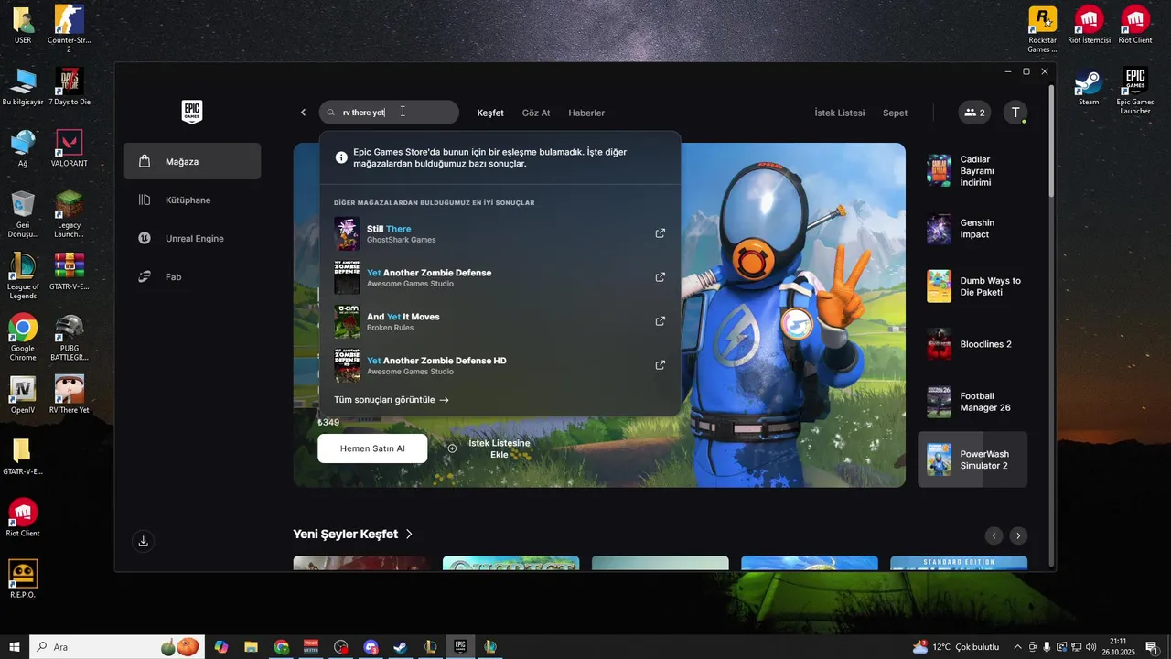Click the Epic Games logo in launcher
Viewport: 1171px width, 659px height.
point(192,112)
